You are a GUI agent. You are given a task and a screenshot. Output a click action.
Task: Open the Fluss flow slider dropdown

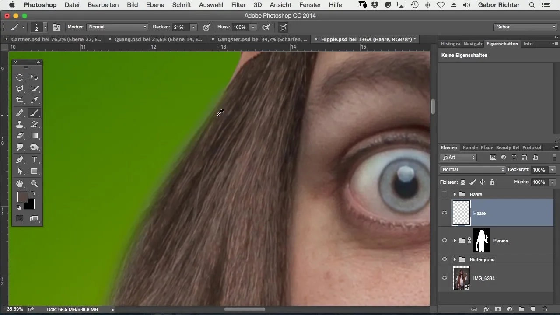tap(253, 27)
